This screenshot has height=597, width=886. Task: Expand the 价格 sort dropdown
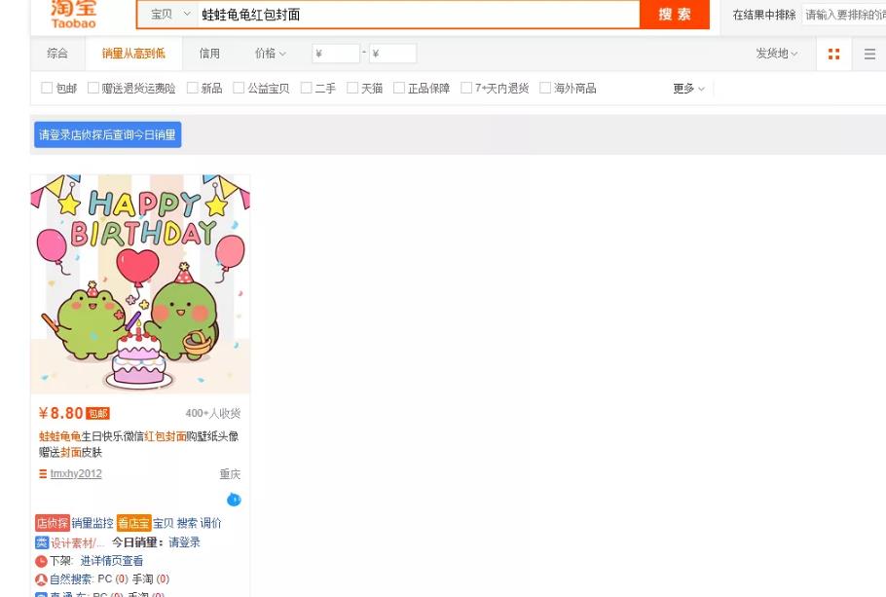click(x=270, y=54)
